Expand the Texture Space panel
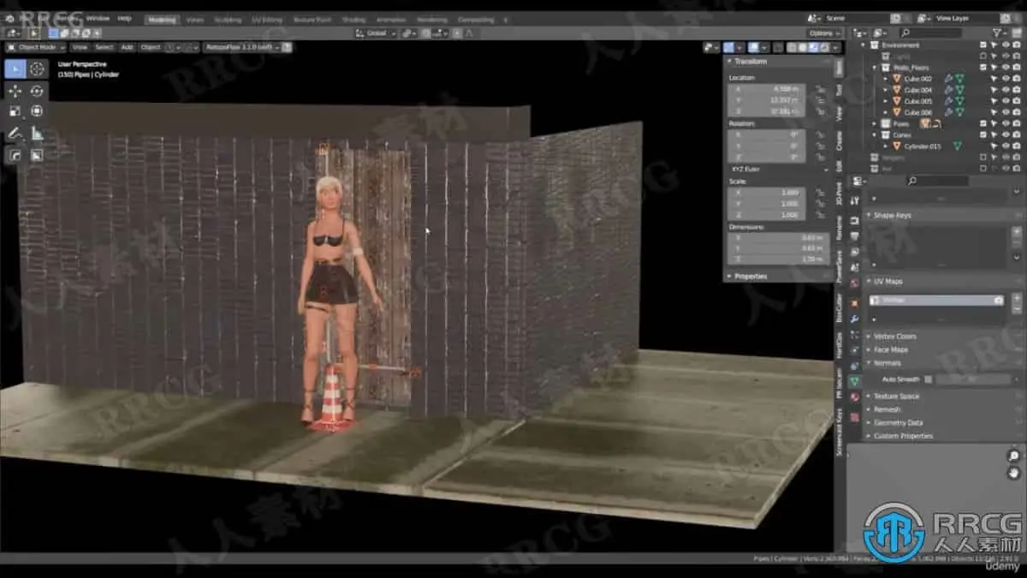This screenshot has height=578, width=1027. pos(870,396)
